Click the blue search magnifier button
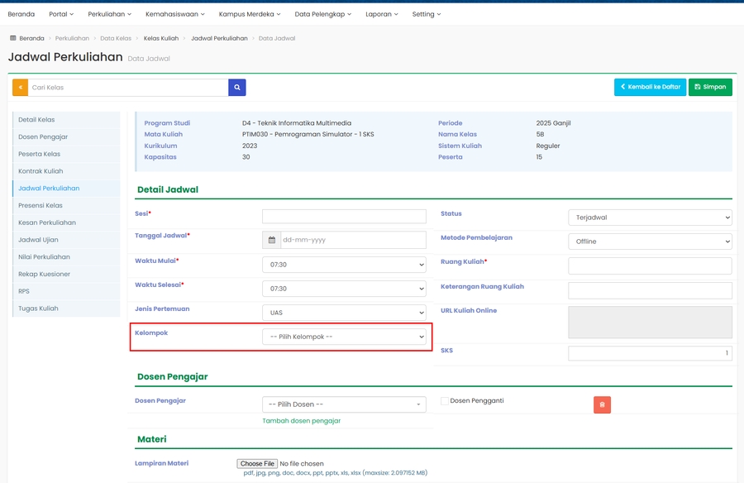 [x=237, y=88]
